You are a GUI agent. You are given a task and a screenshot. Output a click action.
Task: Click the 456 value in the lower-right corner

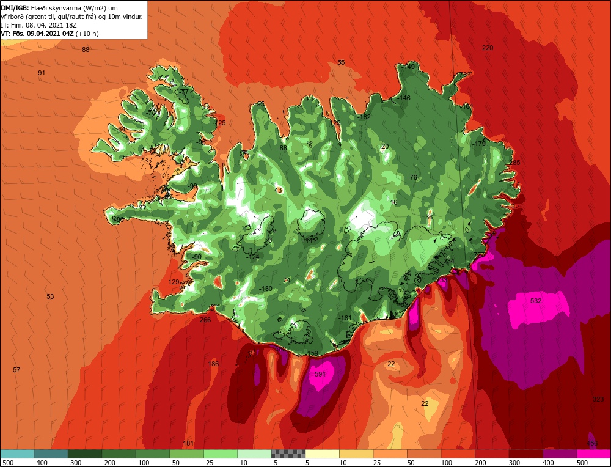[x=592, y=443]
